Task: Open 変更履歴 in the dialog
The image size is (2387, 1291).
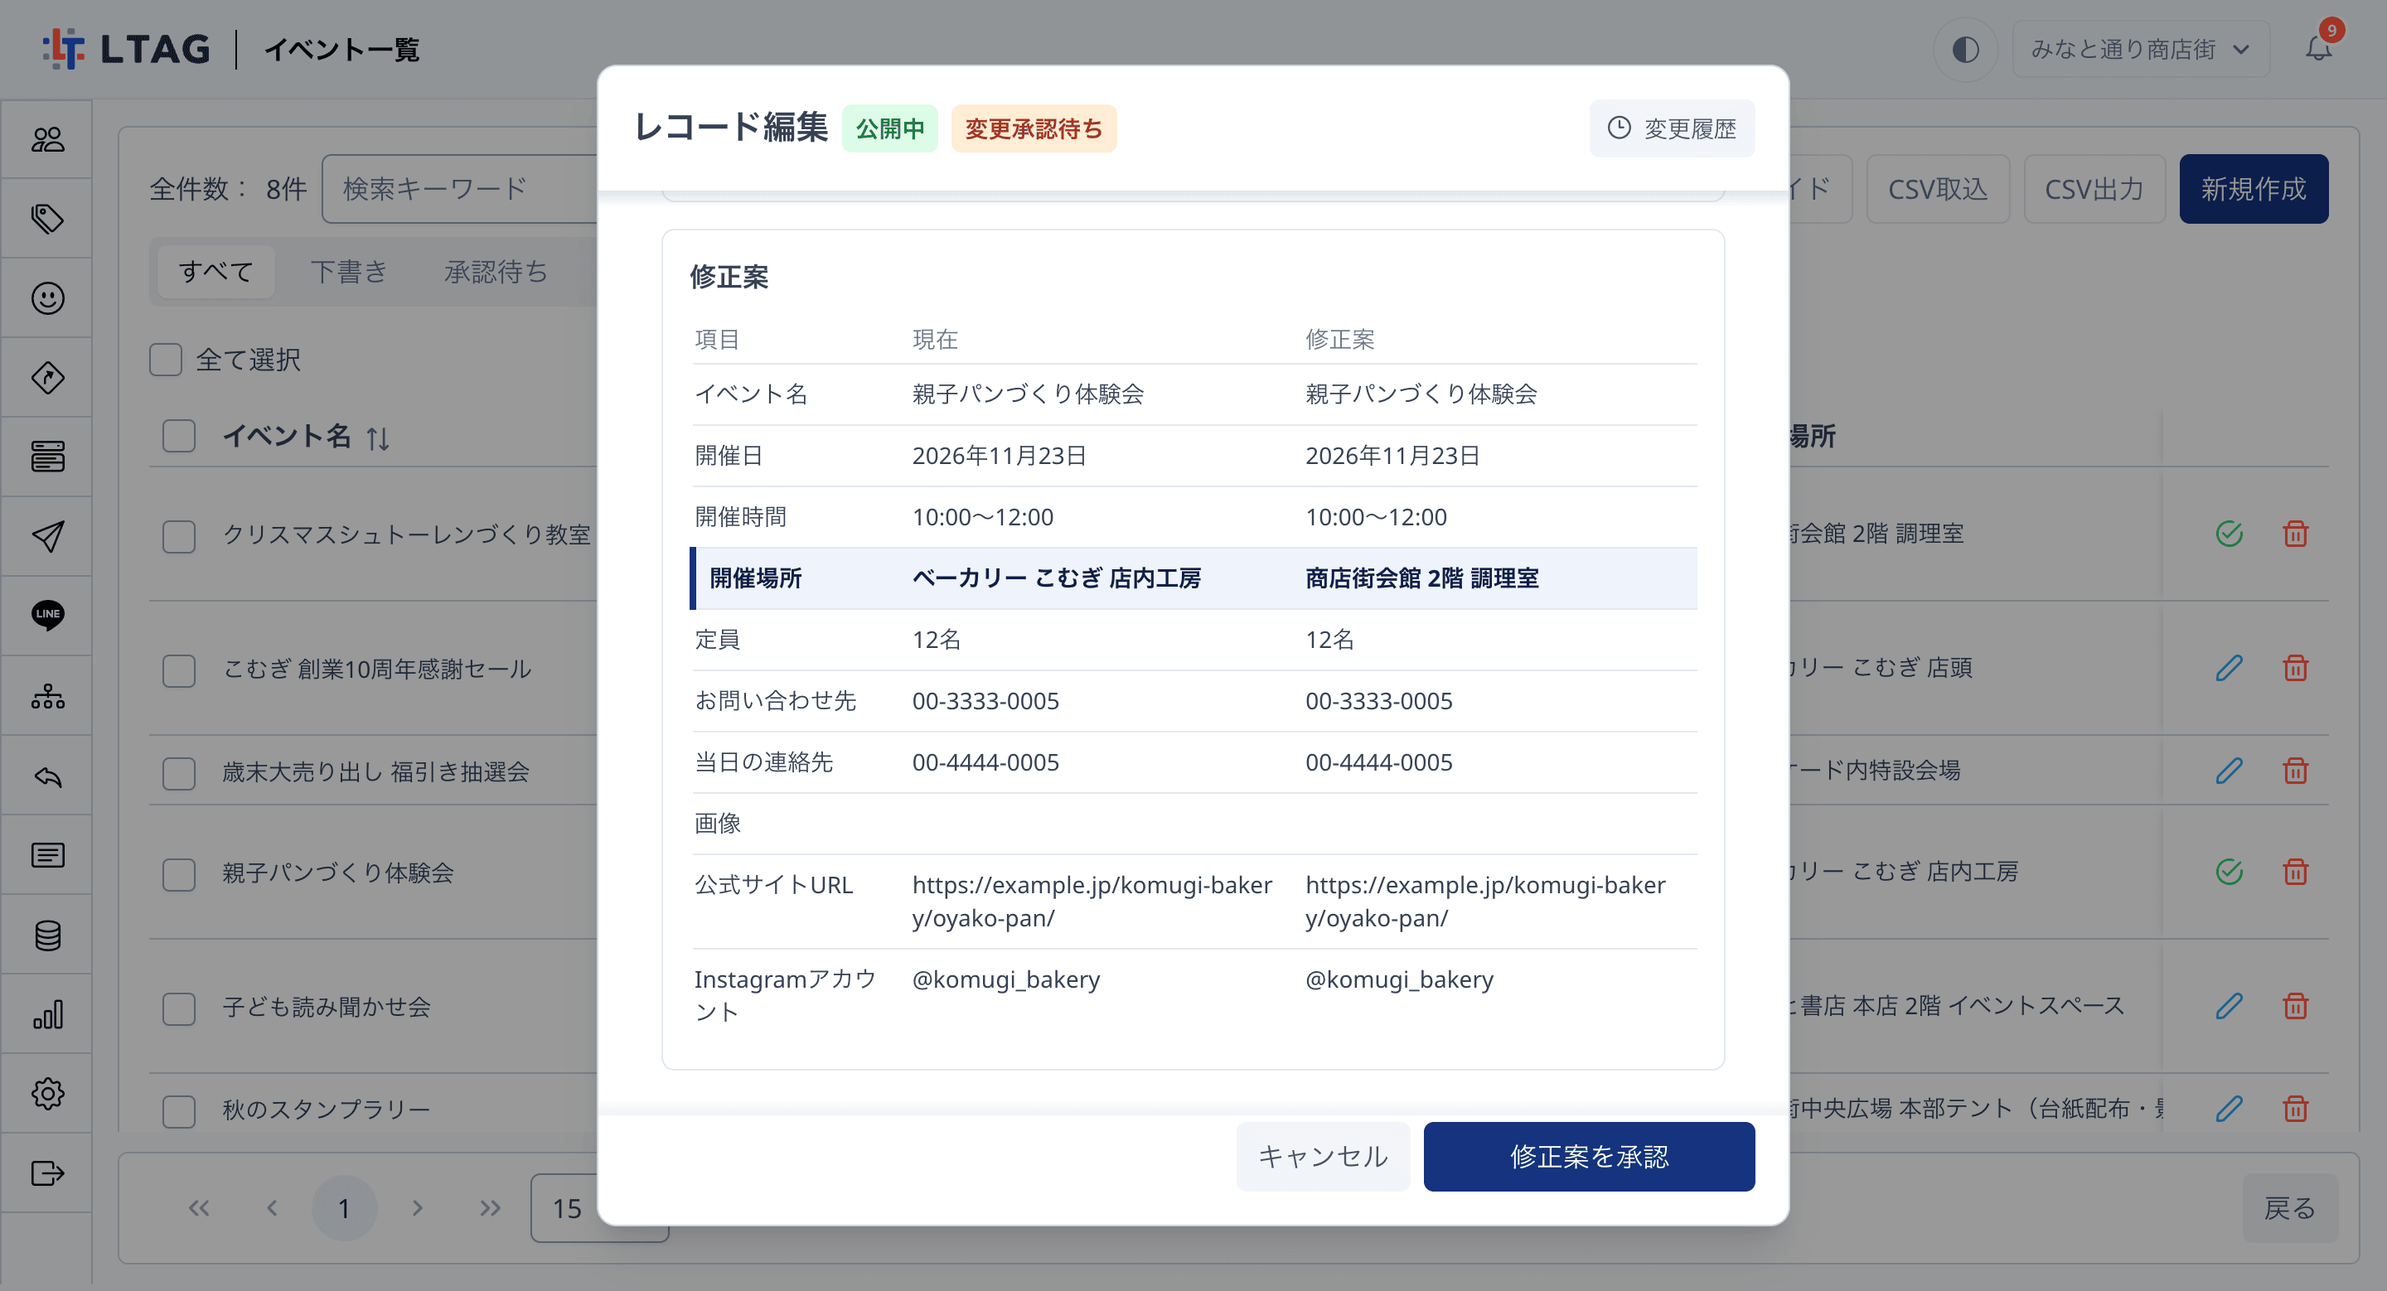Action: click(x=1672, y=128)
